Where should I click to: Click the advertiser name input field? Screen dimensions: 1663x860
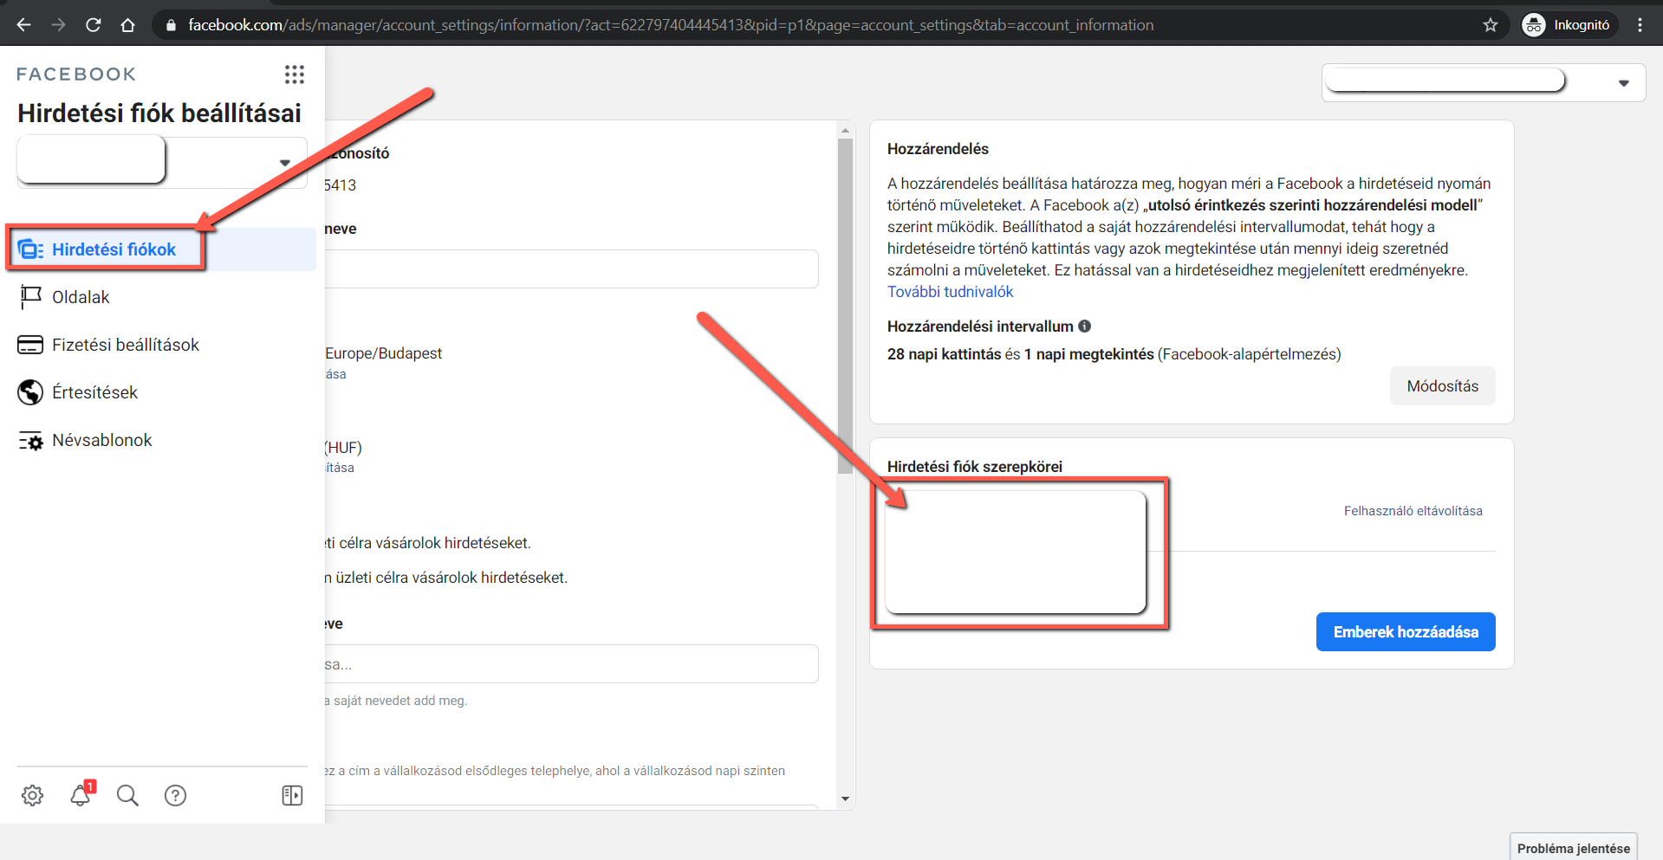[x=571, y=664]
